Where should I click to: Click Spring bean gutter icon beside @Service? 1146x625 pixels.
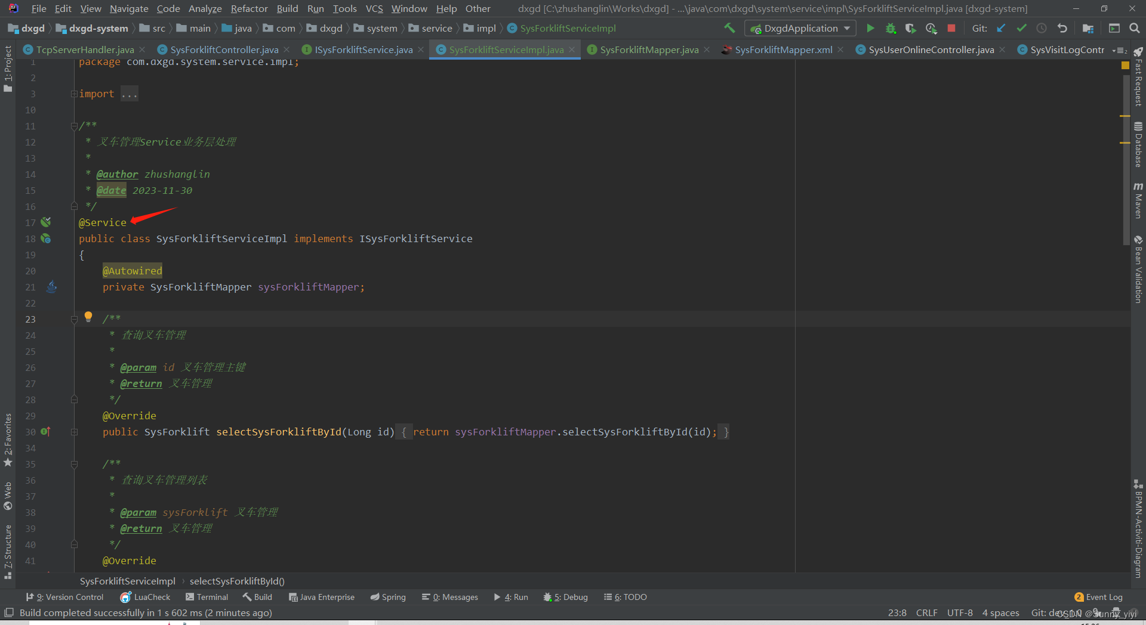(x=46, y=222)
